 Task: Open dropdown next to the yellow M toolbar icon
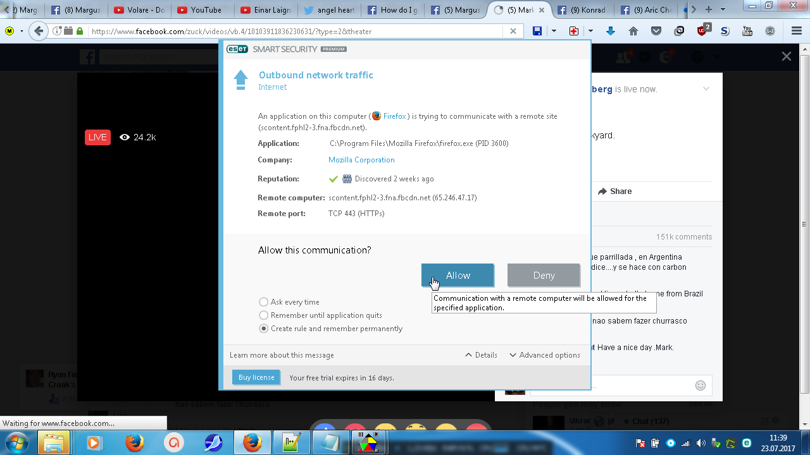point(22,31)
